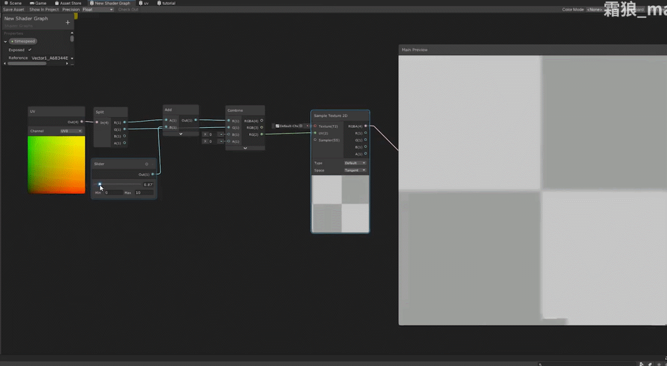Image resolution: width=667 pixels, height=366 pixels.
Task: Click the Split node B(1) output port
Action: tap(124, 136)
